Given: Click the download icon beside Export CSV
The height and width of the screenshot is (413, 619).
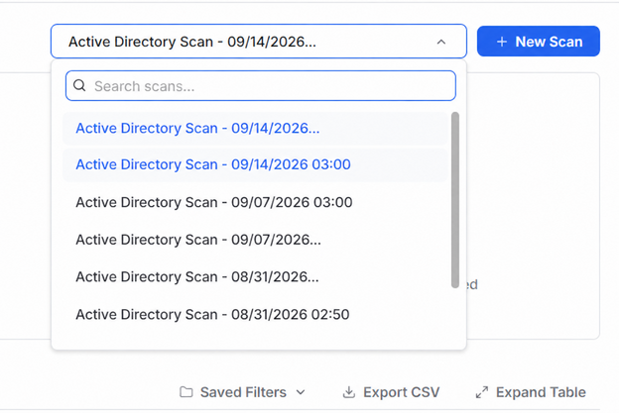Looking at the screenshot, I should [348, 392].
